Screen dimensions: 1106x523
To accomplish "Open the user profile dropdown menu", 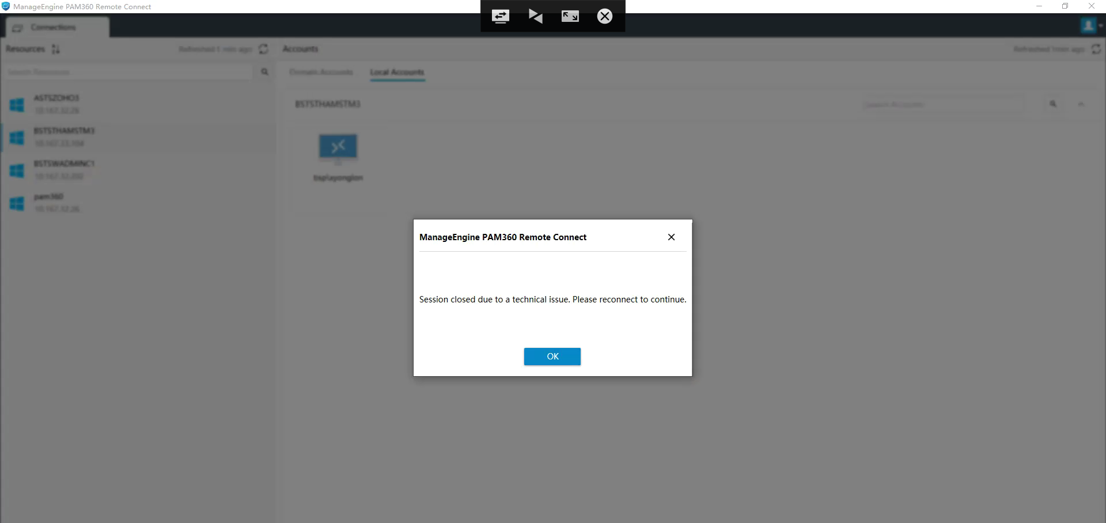I will [x=1091, y=26].
